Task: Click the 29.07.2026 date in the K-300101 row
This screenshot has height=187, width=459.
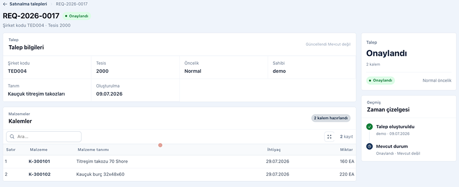Action: click(277, 161)
